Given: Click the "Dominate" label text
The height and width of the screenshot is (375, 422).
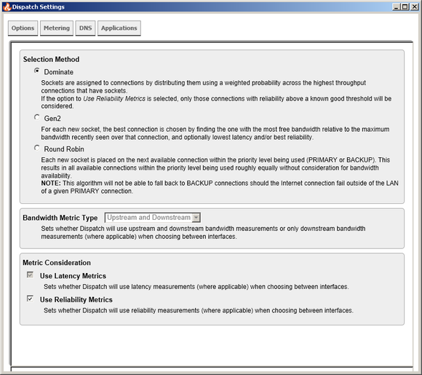Looking at the screenshot, I should 59,72.
